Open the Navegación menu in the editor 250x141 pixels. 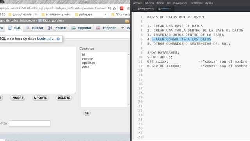180,3
